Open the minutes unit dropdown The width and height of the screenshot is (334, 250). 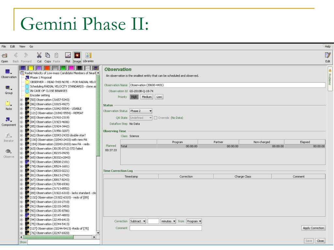point(168,221)
